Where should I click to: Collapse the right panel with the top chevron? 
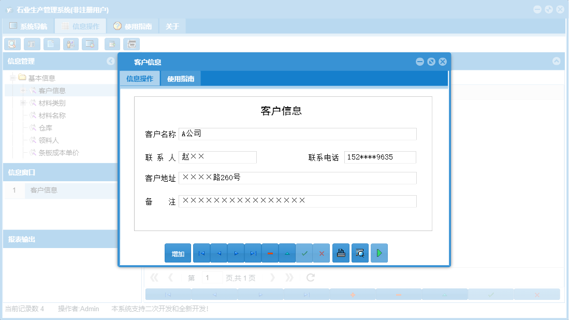point(557,61)
